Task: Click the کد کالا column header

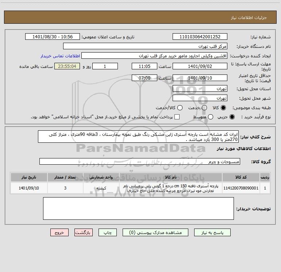Action: 241,177
